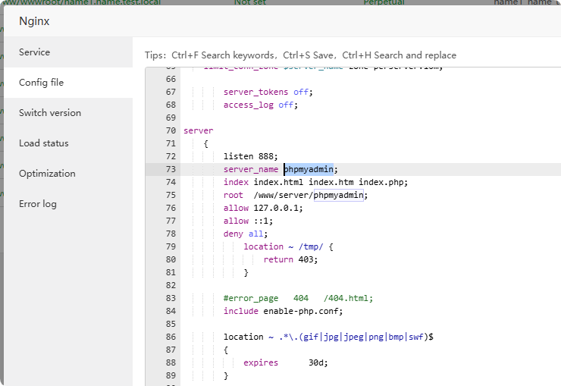Viewport: 561px width, 386px height.
Task: Click the '#error_page 404 /404.html;' comment
Action: tap(298, 298)
